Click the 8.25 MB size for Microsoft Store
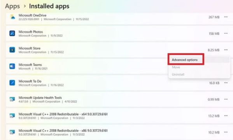This screenshot has height=140, width=233. [x=214, y=50]
